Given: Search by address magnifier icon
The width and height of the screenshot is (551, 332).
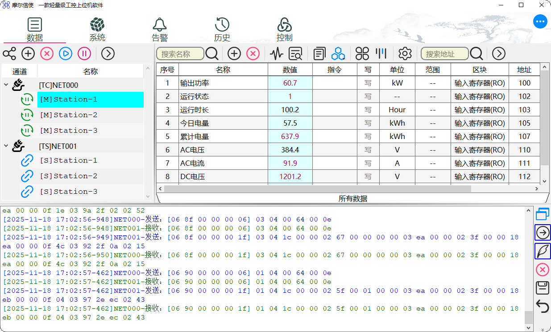Looking at the screenshot, I should (476, 54).
